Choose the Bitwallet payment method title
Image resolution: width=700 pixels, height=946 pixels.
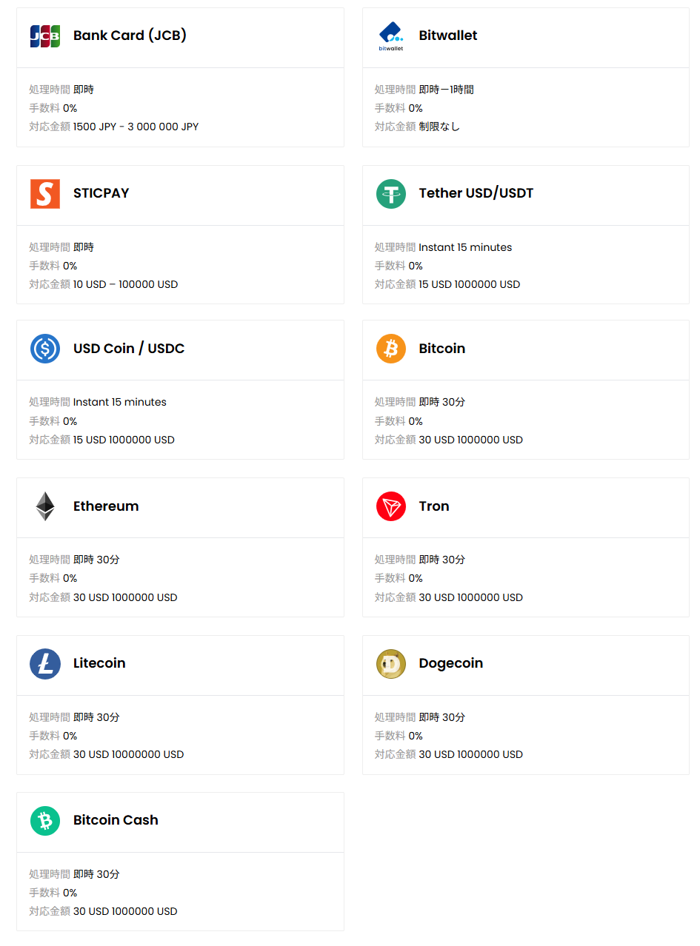point(447,36)
